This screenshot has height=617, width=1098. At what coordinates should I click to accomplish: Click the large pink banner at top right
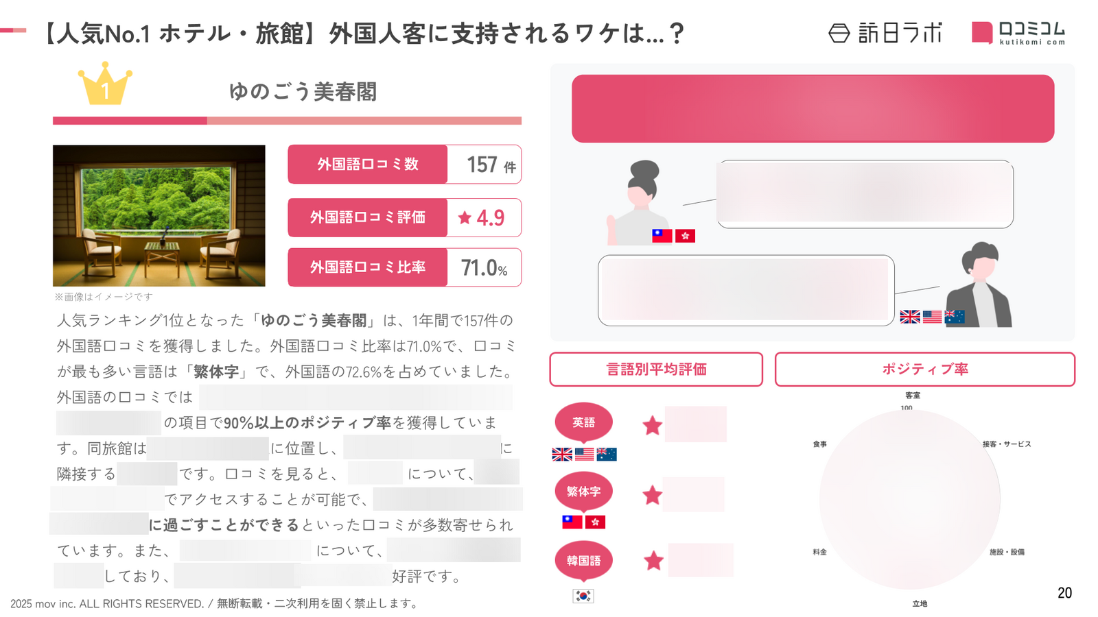click(813, 109)
